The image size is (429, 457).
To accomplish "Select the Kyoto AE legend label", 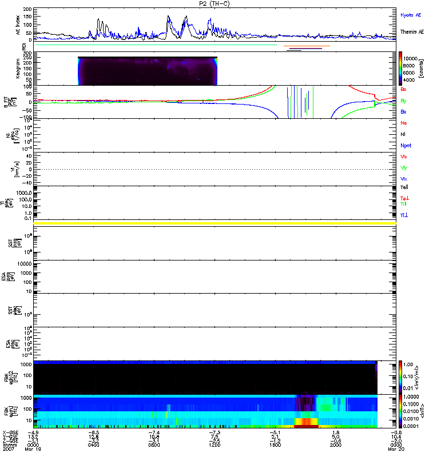I will [411, 15].
